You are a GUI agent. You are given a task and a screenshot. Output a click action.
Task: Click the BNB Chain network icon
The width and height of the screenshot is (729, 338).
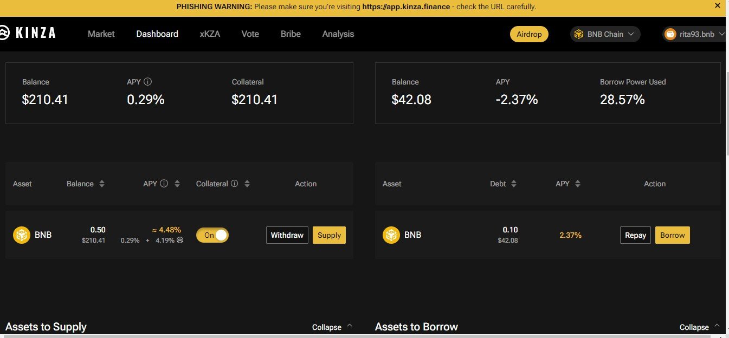(579, 34)
